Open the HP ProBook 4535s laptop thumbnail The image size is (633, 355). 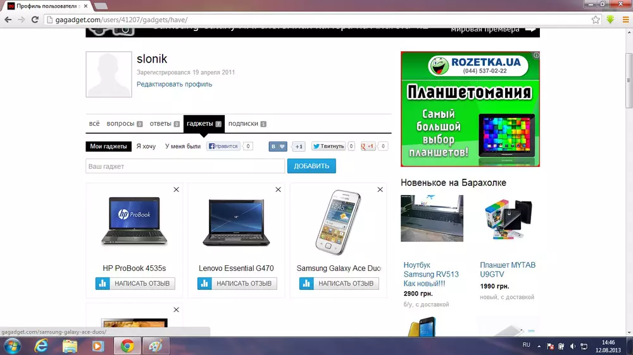[134, 222]
